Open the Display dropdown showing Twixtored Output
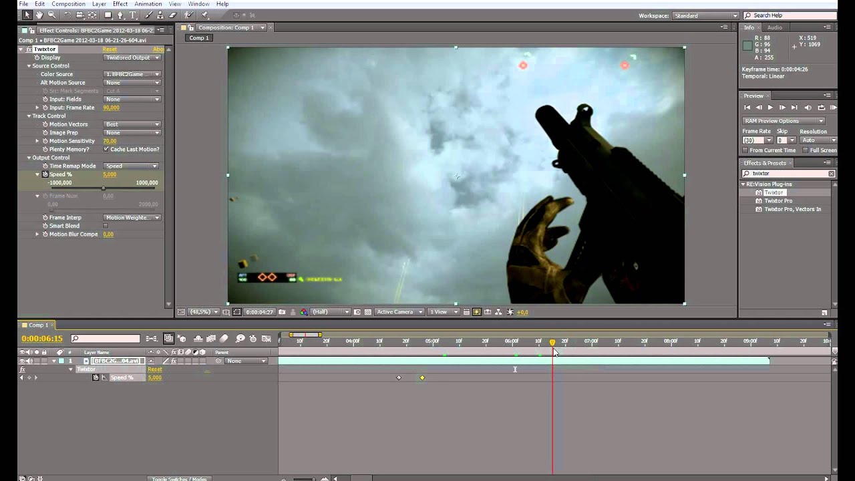 (132, 57)
